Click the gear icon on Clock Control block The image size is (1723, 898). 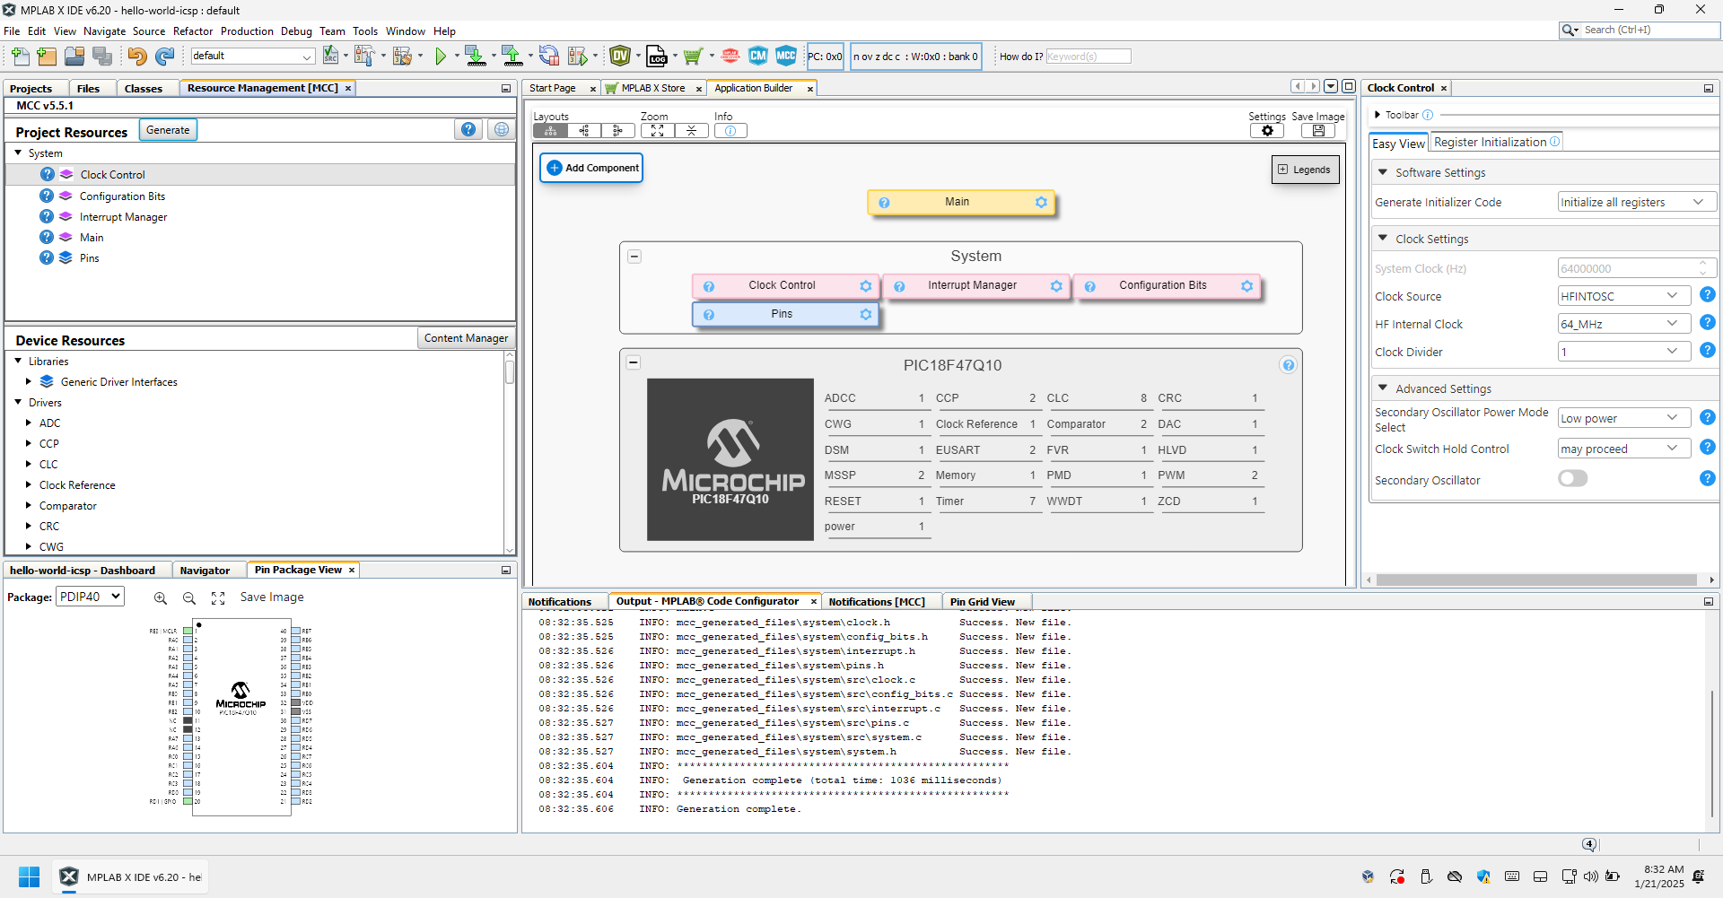(x=866, y=286)
